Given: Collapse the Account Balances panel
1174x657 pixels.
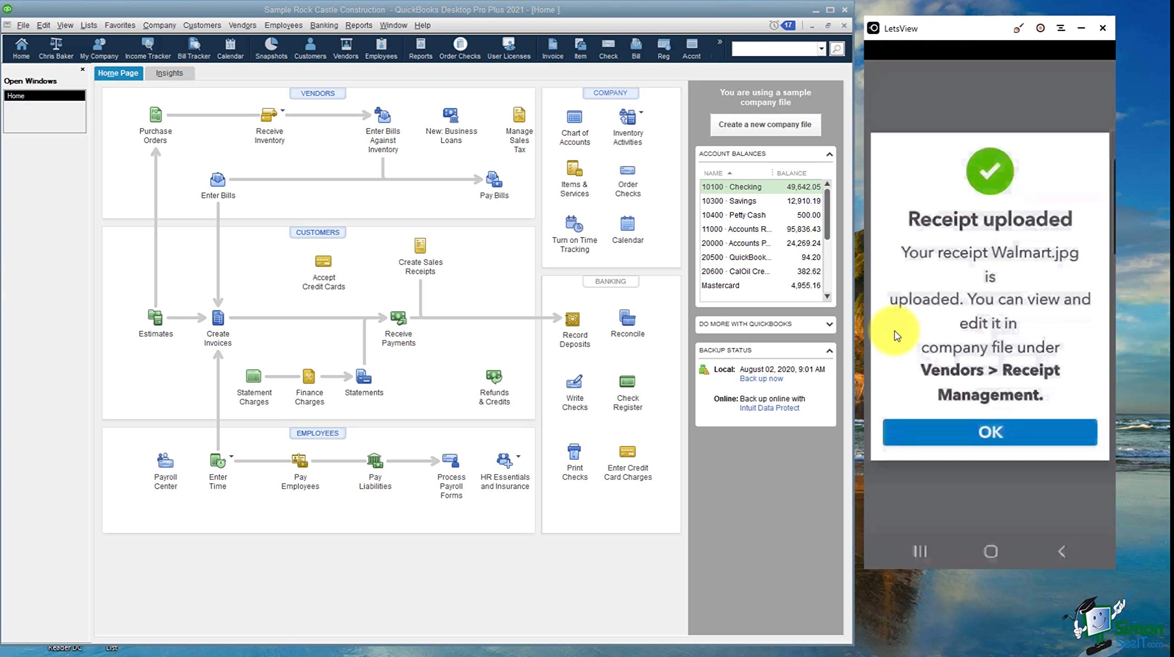Looking at the screenshot, I should (x=829, y=154).
